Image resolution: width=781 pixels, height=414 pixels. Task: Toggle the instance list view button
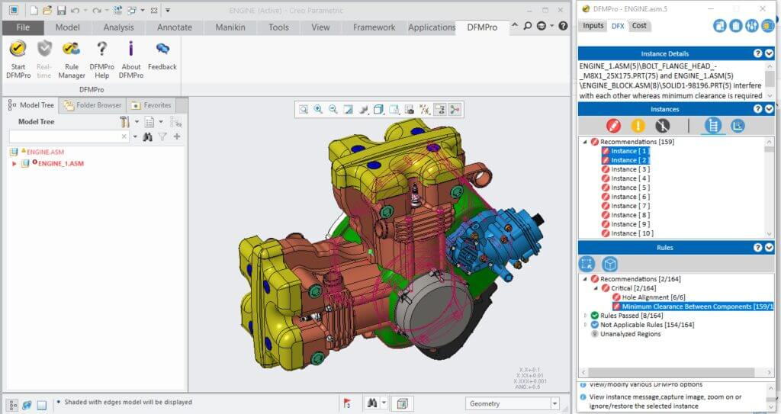point(713,126)
